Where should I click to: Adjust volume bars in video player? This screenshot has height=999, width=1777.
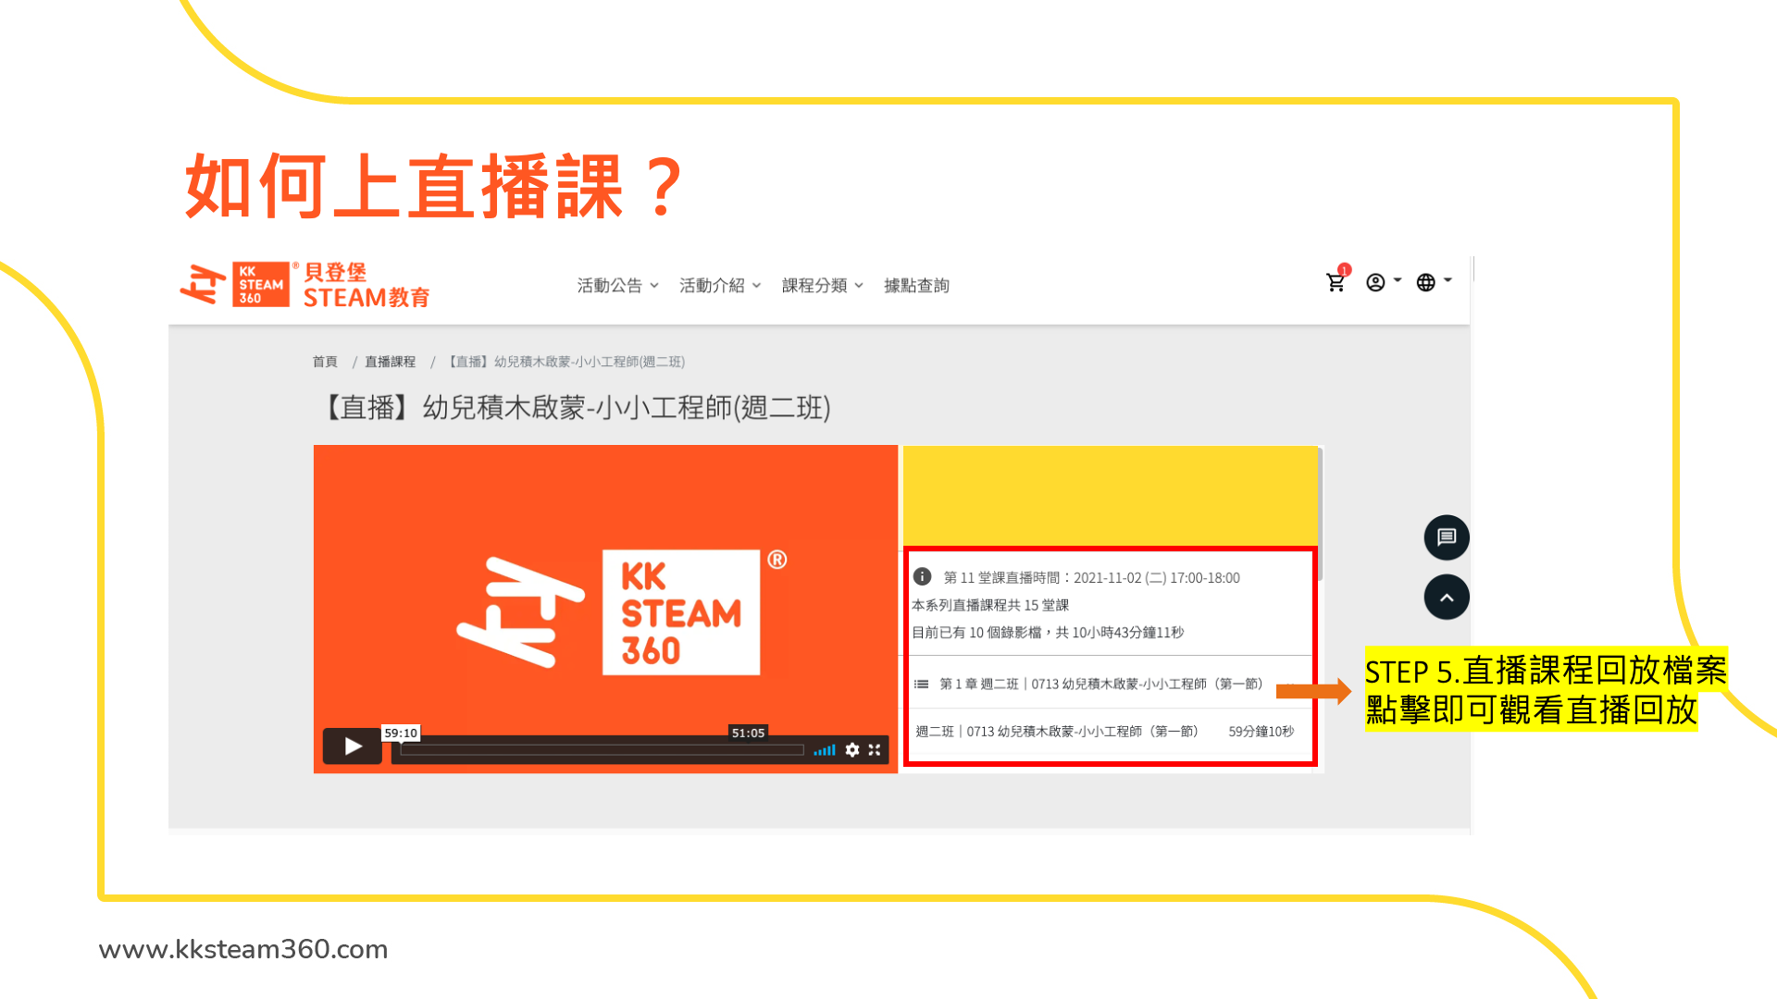click(825, 750)
